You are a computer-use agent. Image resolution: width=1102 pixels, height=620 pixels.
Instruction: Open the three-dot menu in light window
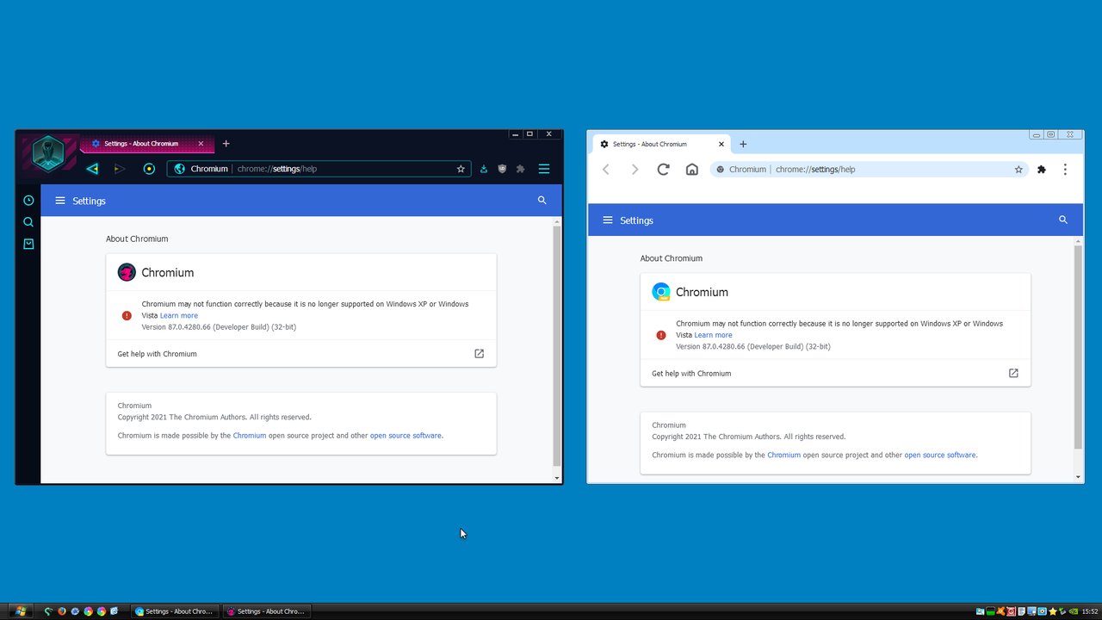[1065, 170]
